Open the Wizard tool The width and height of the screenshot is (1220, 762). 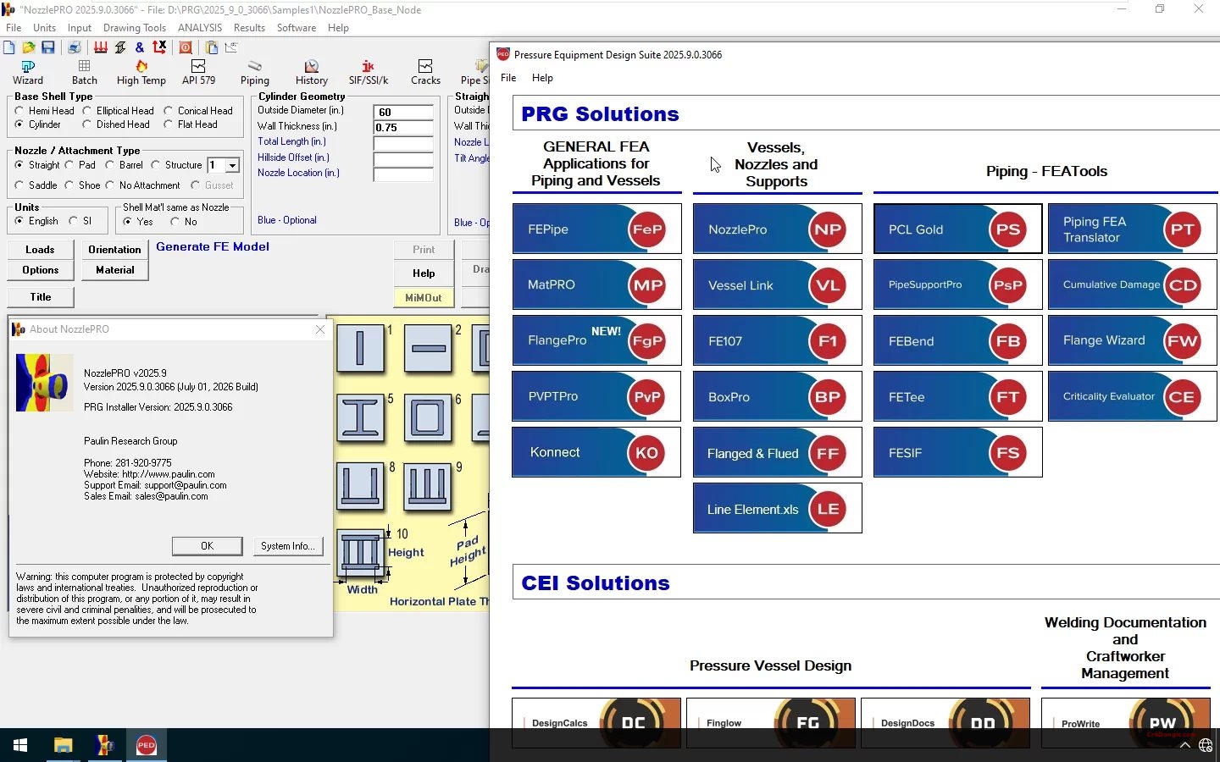click(28, 73)
